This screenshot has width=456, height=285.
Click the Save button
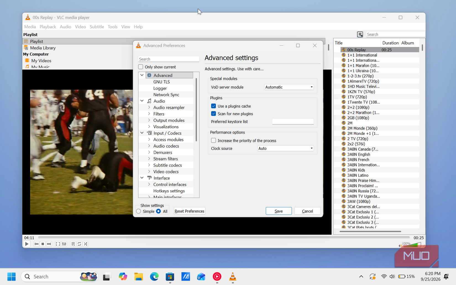[279, 211]
